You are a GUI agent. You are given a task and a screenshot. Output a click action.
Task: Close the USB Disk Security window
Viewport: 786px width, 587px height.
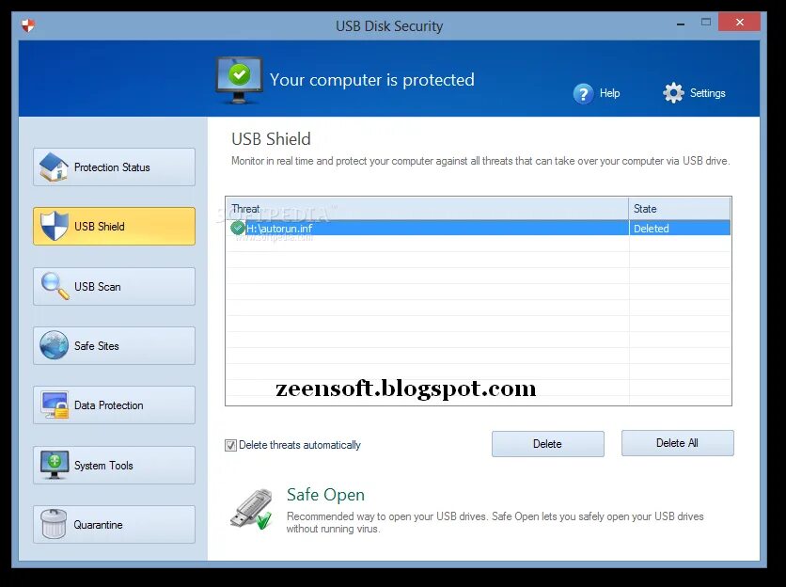pos(739,22)
